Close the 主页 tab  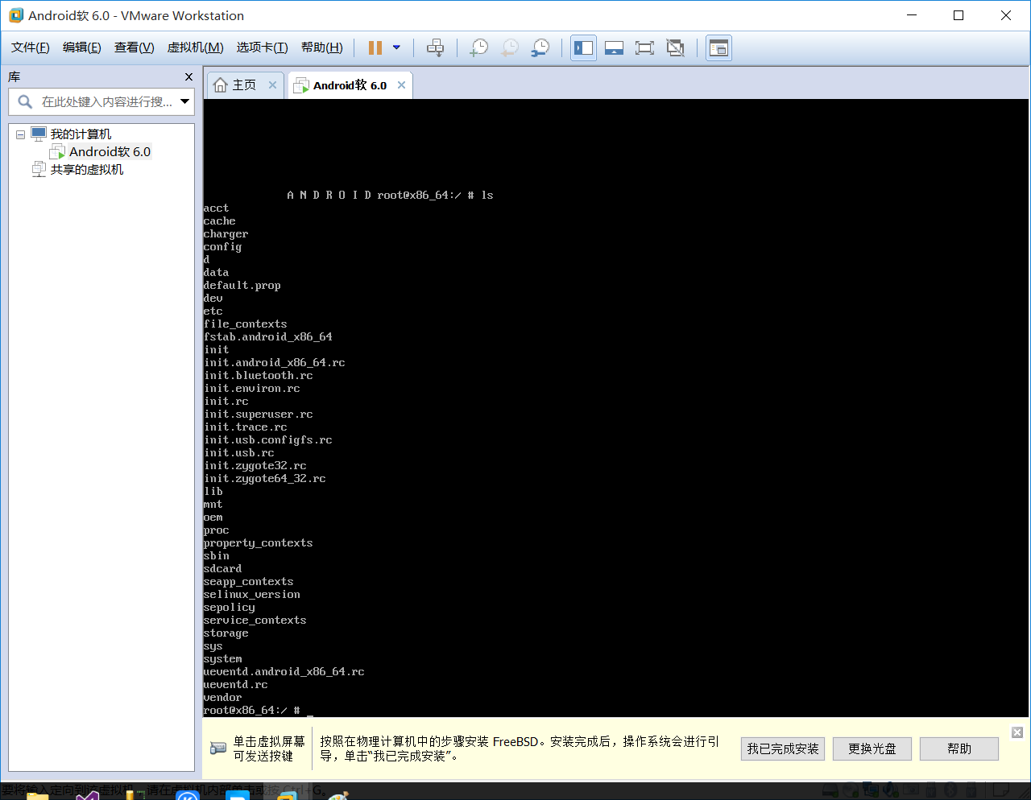[272, 85]
